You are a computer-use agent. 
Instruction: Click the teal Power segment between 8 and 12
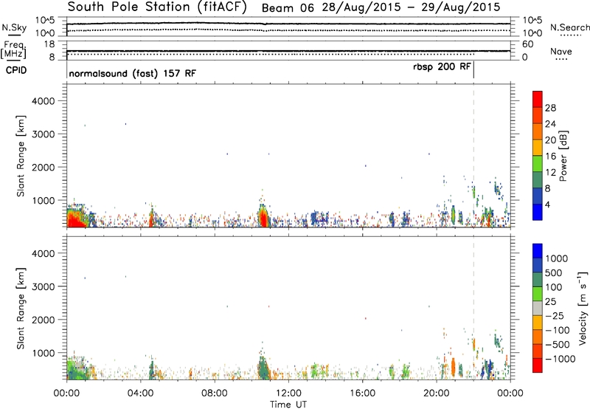538,180
